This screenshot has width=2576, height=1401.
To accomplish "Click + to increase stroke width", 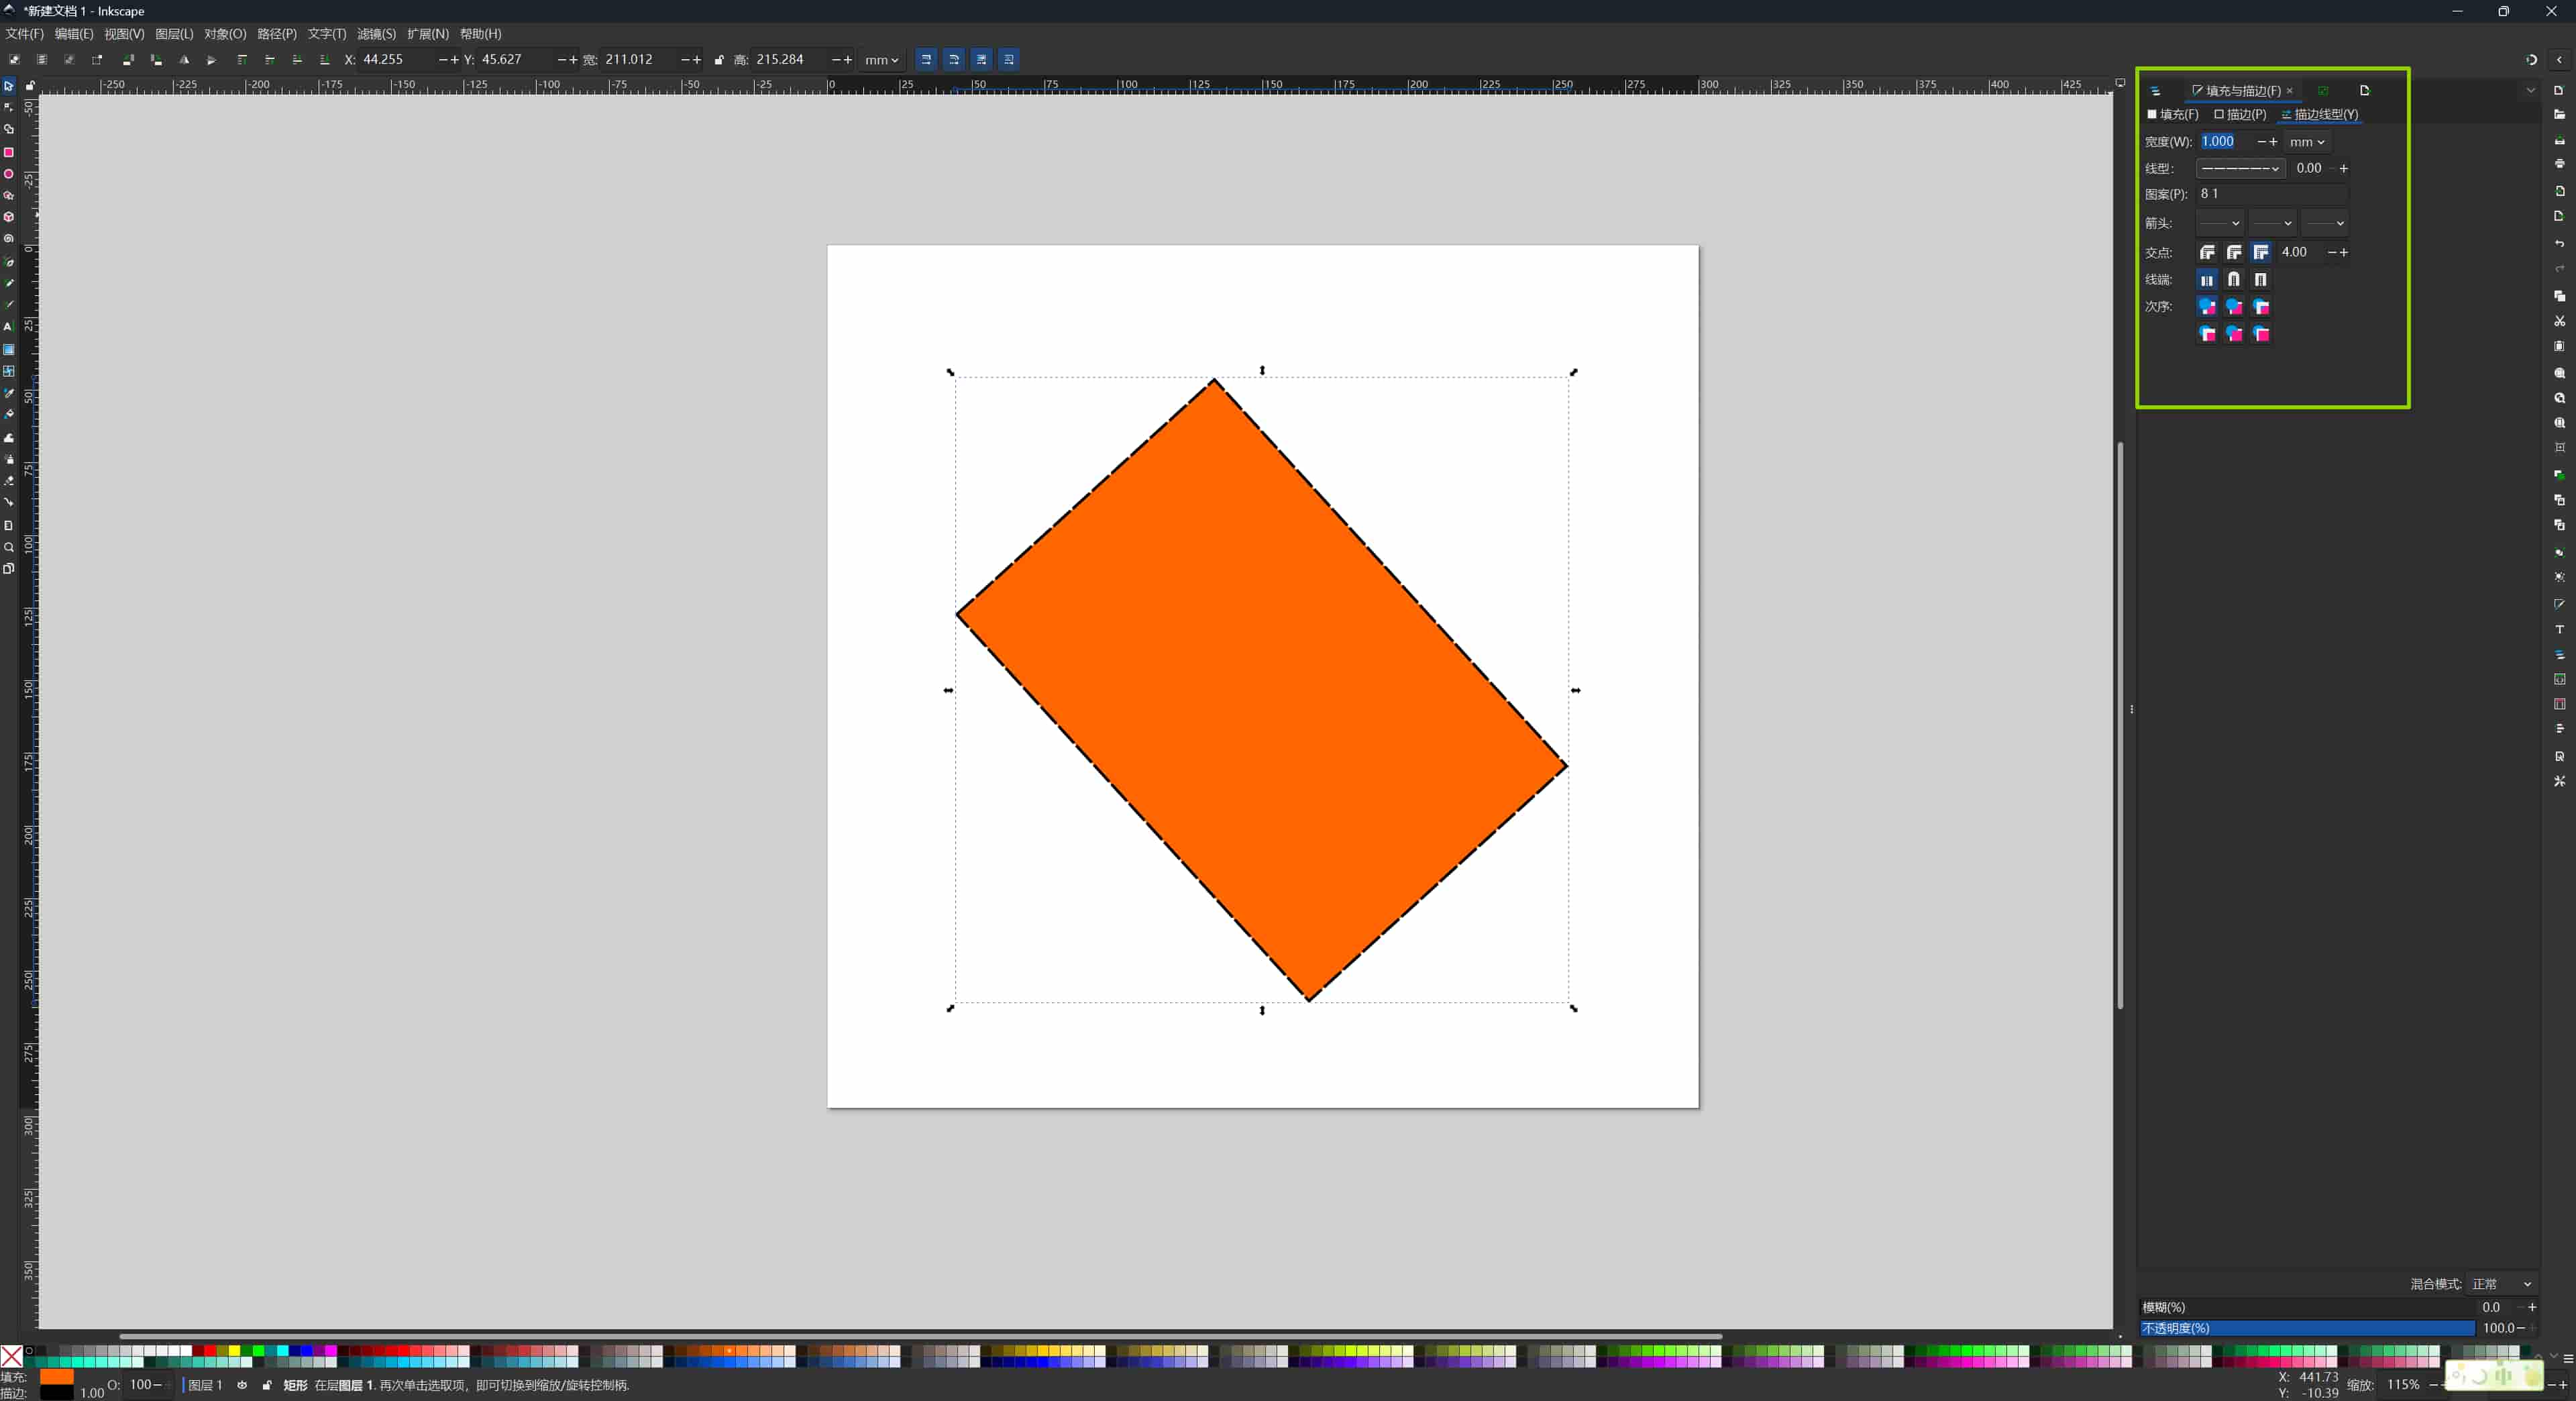I will tap(2273, 142).
